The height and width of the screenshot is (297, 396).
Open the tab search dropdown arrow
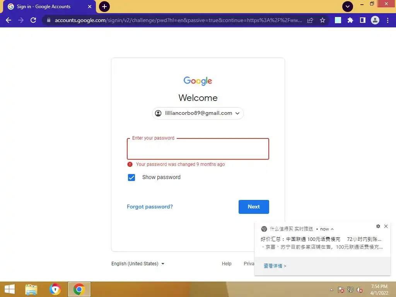[348, 7]
